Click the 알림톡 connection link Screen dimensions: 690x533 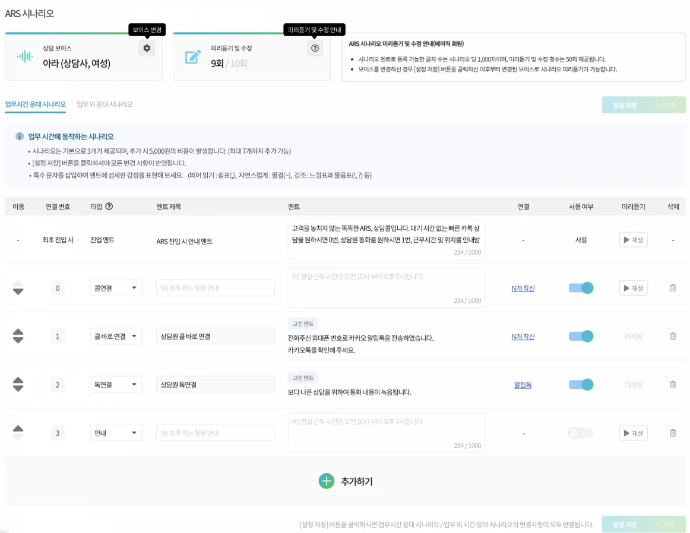click(x=523, y=385)
